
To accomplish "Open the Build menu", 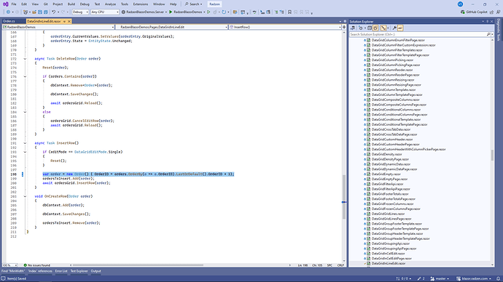I will click(71, 4).
